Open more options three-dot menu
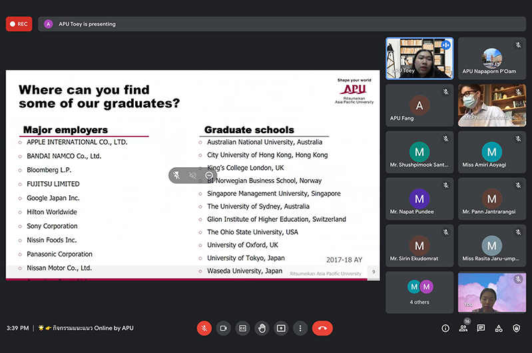 coord(300,328)
